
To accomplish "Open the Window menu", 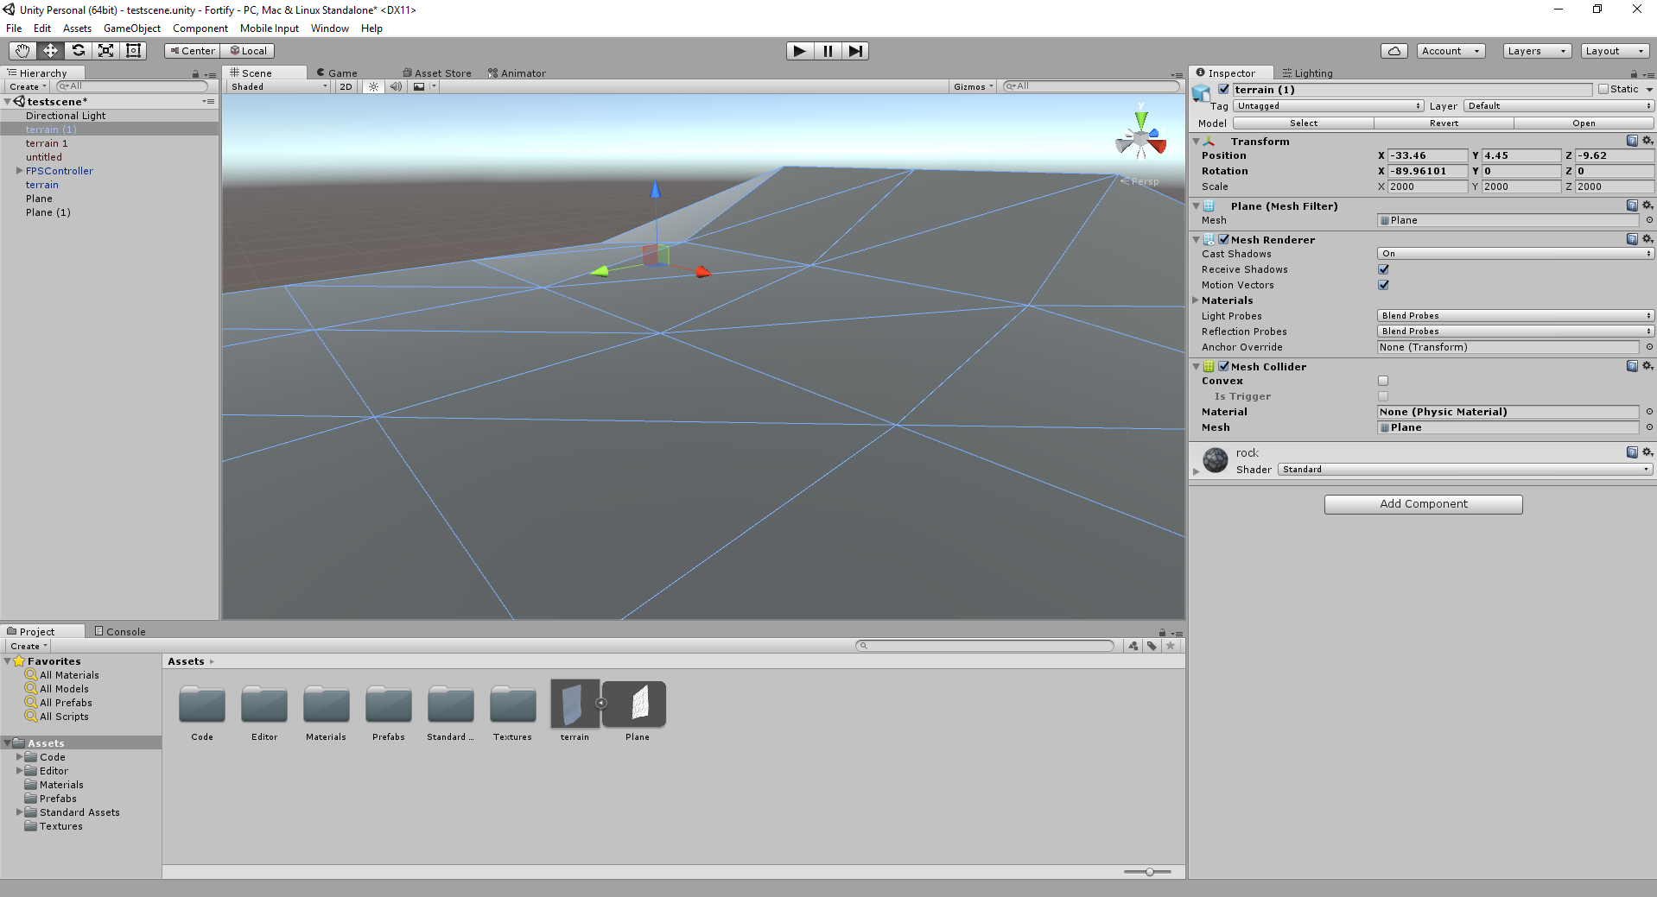I will (x=330, y=28).
